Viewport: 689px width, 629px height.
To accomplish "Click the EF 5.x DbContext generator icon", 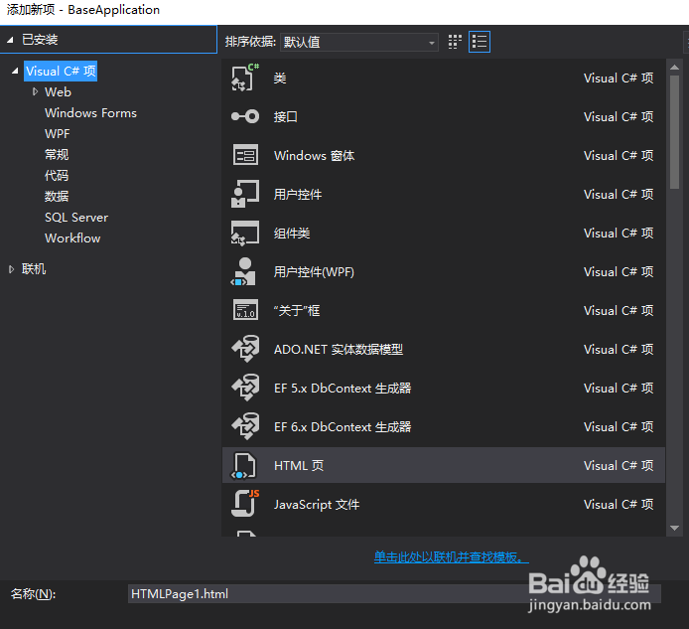I will [245, 388].
